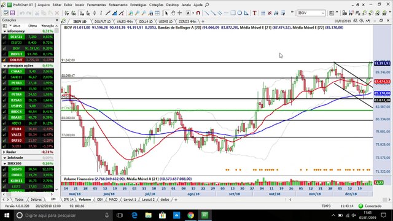The image size is (393, 221).
Task: Toggle the magnet snap mode
Action: click(x=198, y=13)
